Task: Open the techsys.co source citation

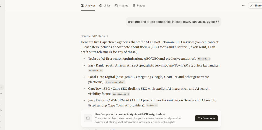Action: (x=204, y=59)
